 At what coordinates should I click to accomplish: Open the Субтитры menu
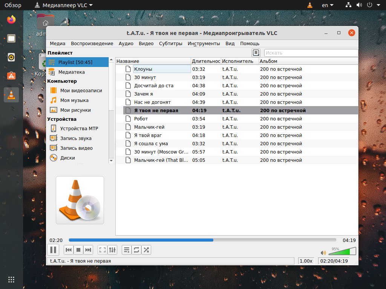(x=171, y=44)
